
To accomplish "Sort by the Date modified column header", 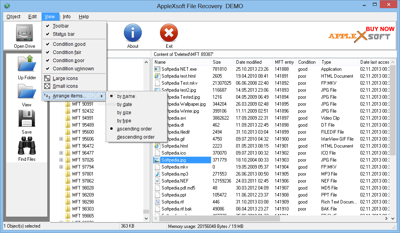I will coord(253,62).
